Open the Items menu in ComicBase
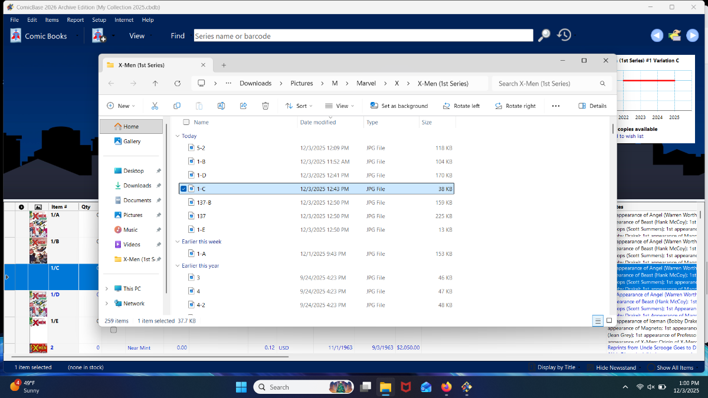 point(52,20)
